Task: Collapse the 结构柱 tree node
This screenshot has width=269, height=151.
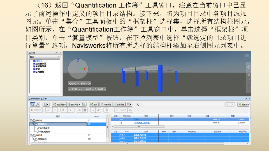Action: click(31, 121)
